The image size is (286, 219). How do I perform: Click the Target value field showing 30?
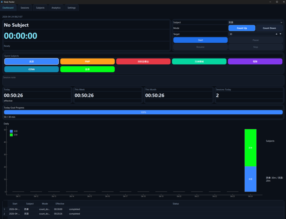click(x=250, y=34)
